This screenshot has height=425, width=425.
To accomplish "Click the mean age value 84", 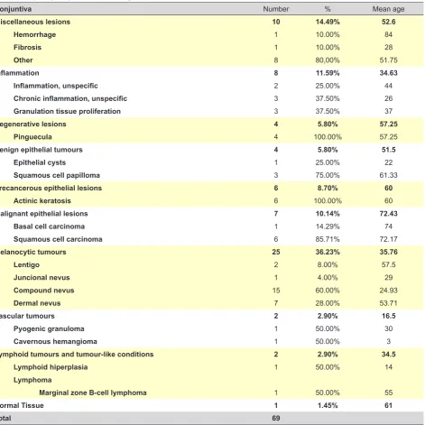I will pos(388,34).
